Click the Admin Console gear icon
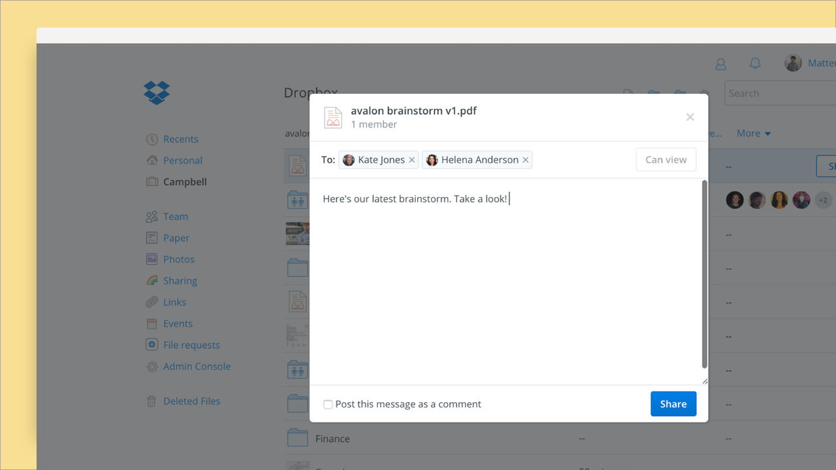 pyautogui.click(x=152, y=367)
